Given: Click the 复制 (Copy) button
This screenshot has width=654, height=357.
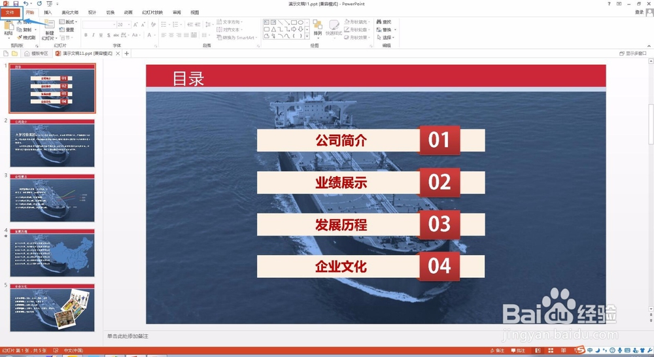Looking at the screenshot, I should pos(25,29).
